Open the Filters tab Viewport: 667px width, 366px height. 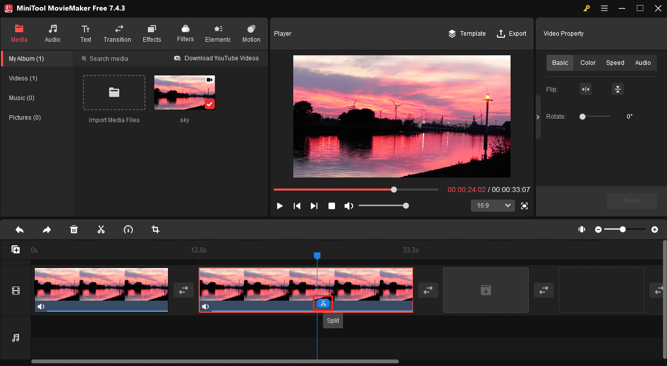185,34
